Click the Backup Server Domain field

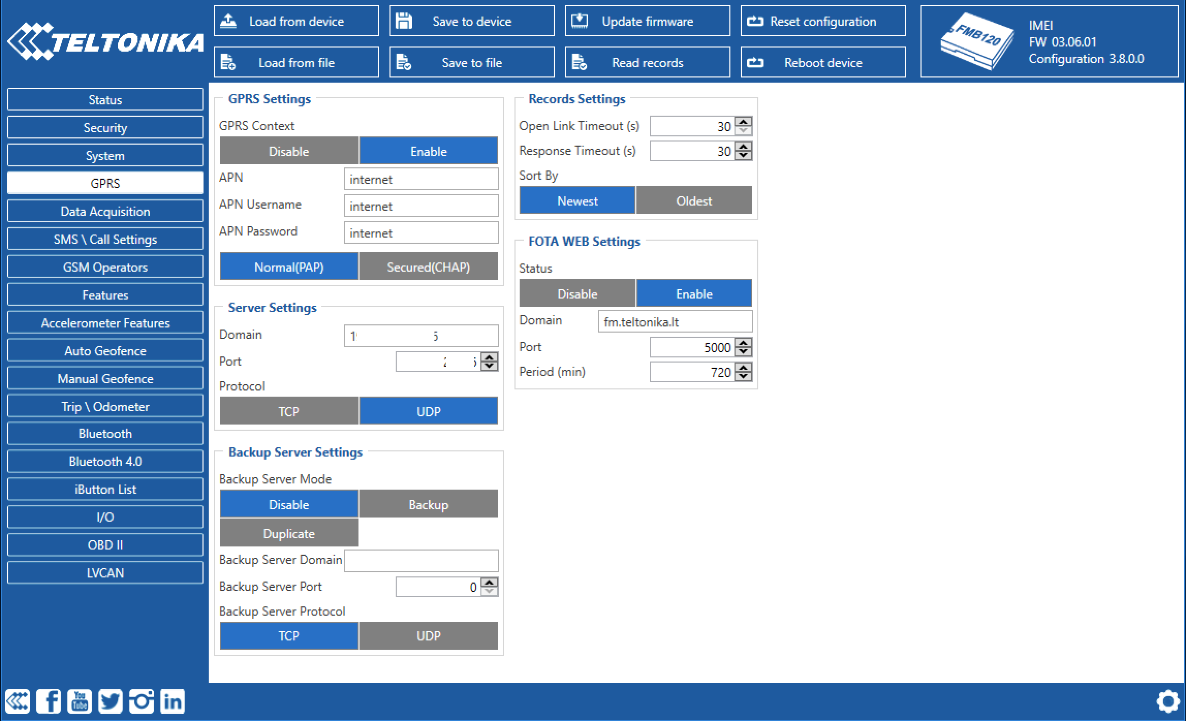pyautogui.click(x=421, y=560)
